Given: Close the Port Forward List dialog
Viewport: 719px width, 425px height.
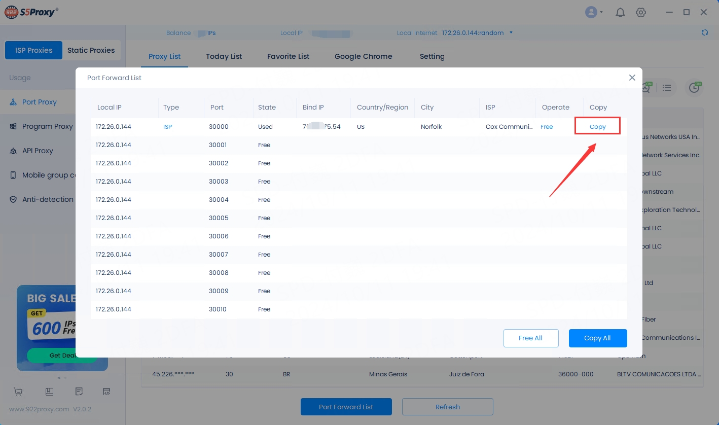Looking at the screenshot, I should pos(632,78).
